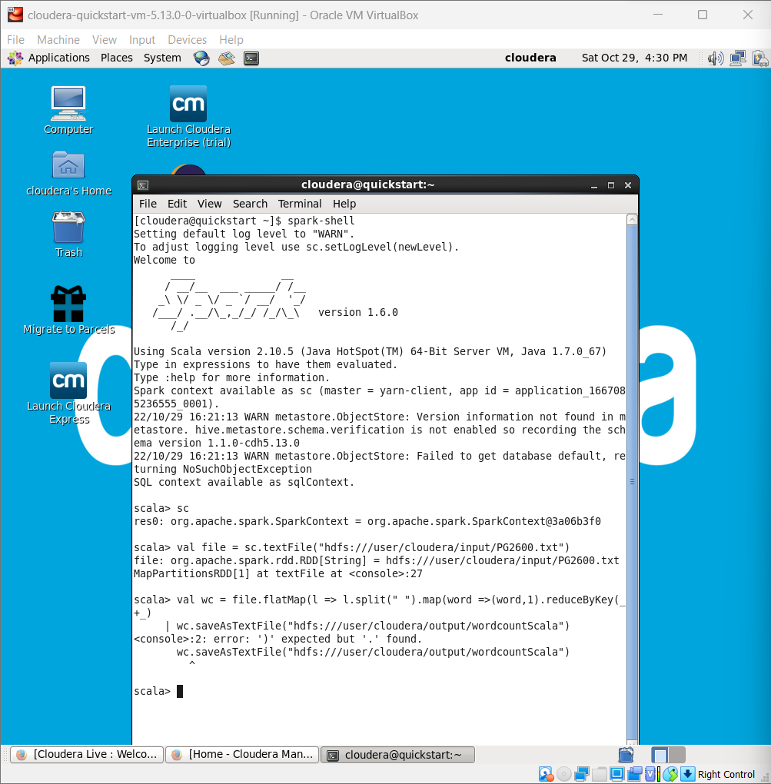Select Launch Cloudera Express desktop icon

68,393
